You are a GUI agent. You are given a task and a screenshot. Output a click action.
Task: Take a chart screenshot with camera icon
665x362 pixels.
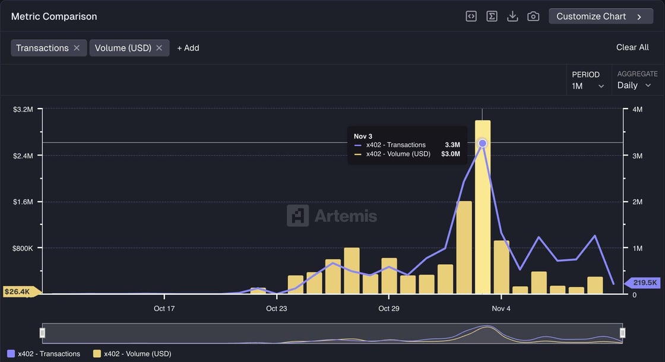533,17
